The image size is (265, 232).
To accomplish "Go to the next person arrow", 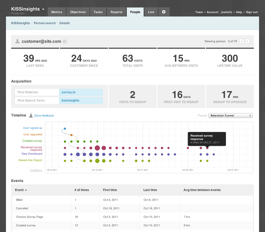I will click(x=247, y=41).
